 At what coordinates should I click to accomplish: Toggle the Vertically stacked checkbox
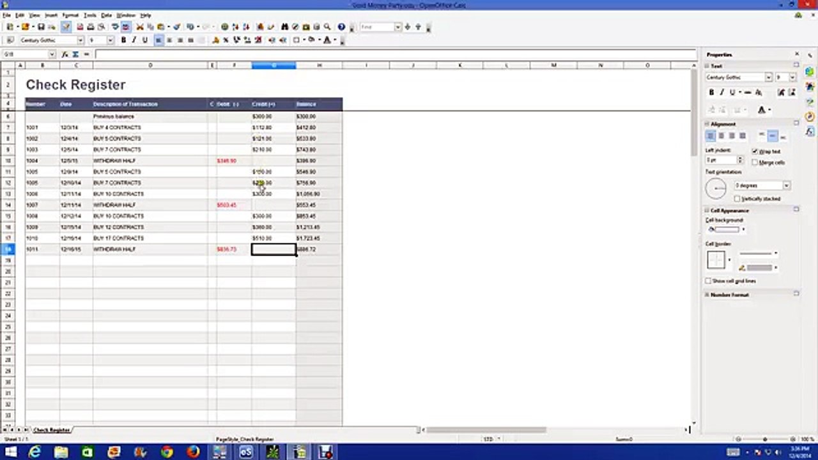click(x=737, y=199)
